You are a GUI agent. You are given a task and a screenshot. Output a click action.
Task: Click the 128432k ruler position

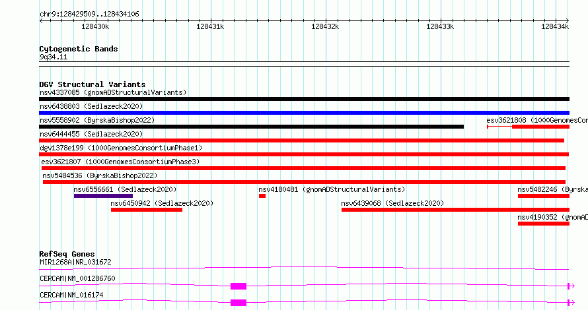point(325,26)
